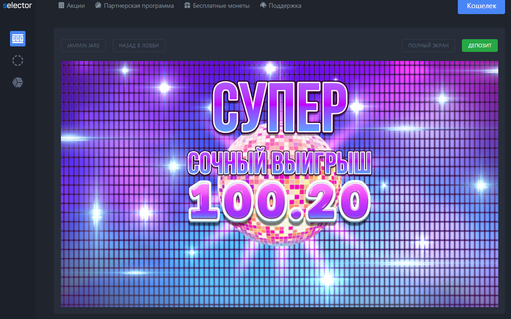This screenshot has height=319, width=511.
Task: Click the green ДЕПОЗИТ button
Action: click(480, 46)
